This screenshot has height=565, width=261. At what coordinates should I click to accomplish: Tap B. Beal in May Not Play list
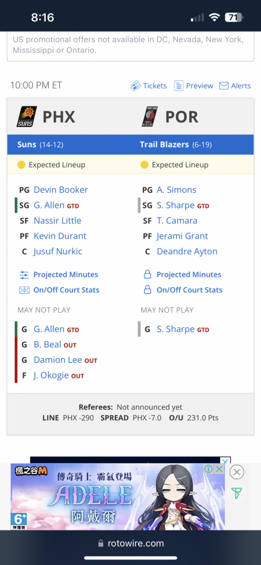pyautogui.click(x=47, y=345)
